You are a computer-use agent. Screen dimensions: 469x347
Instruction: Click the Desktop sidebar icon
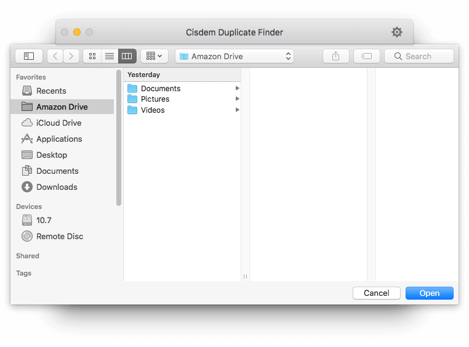pos(27,155)
